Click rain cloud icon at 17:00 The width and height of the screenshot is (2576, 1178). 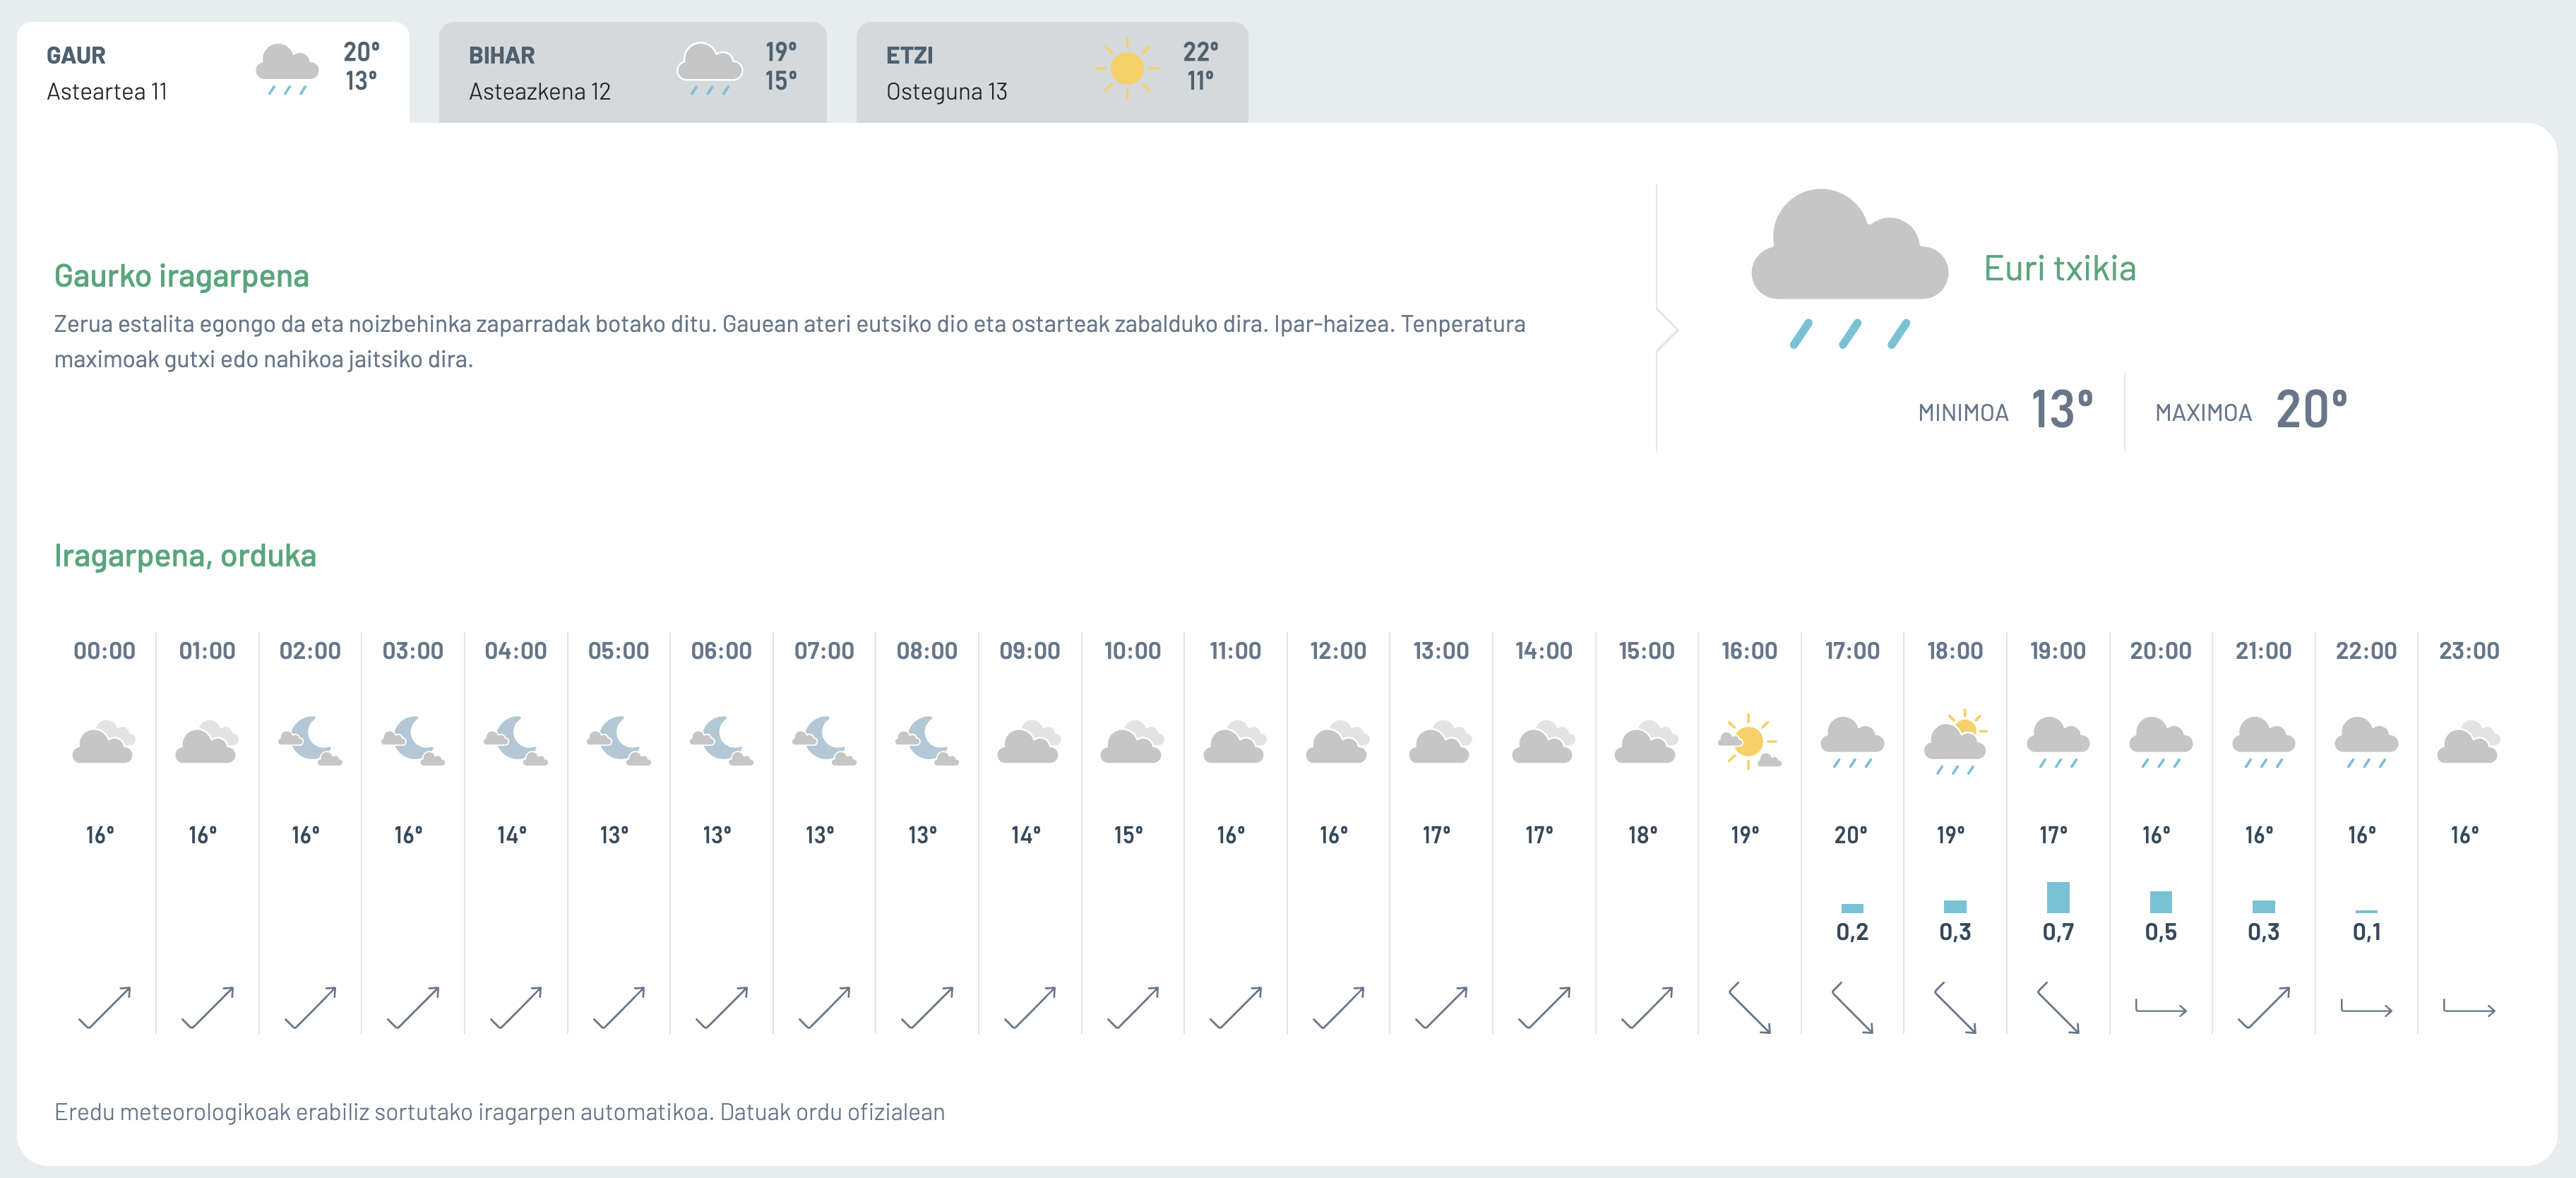(1852, 743)
